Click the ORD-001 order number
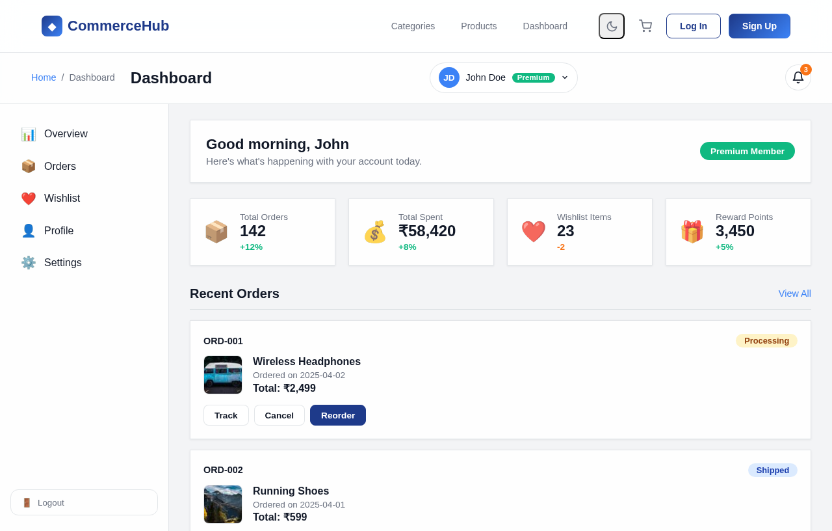Image resolution: width=832 pixels, height=531 pixels. pos(223,341)
